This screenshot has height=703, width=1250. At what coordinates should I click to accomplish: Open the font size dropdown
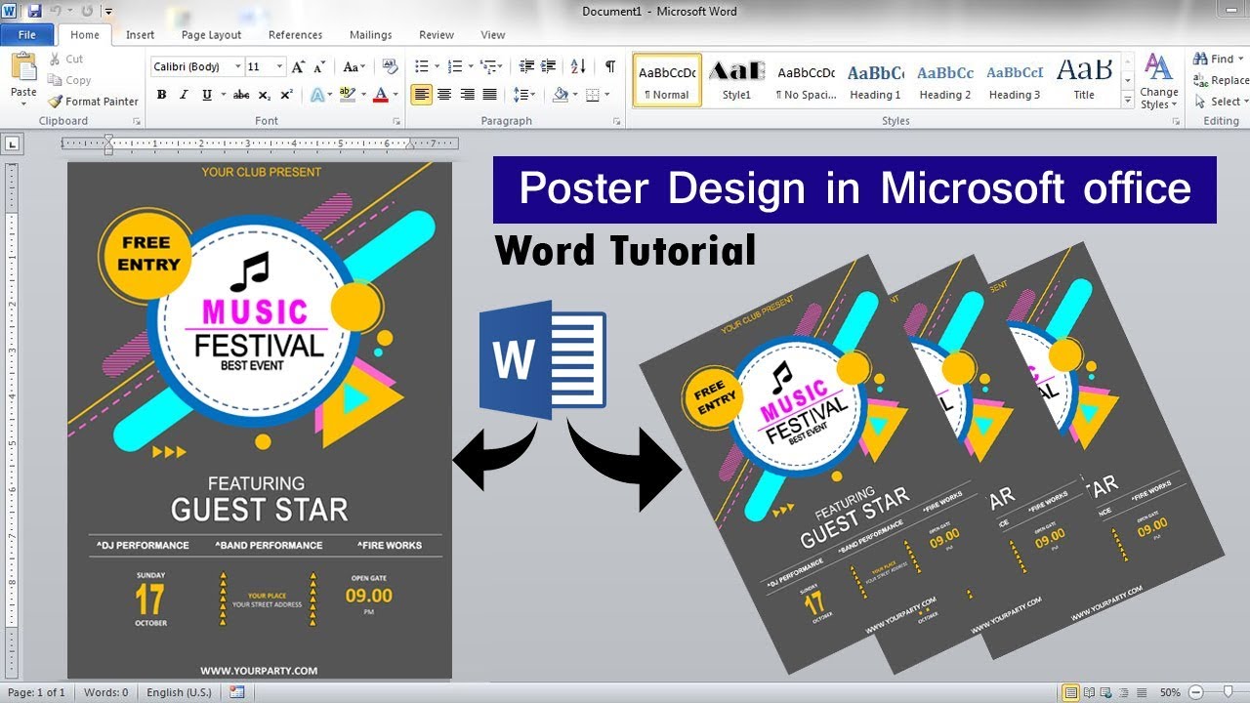pyautogui.click(x=279, y=67)
